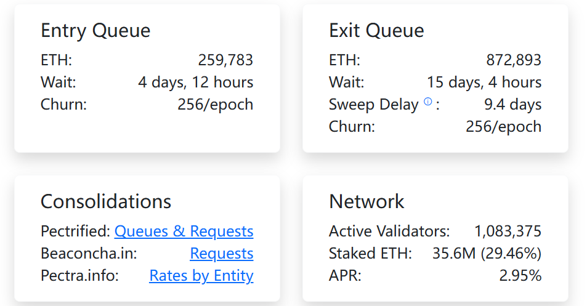The height and width of the screenshot is (306, 587).
Task: Click the Network card heading
Action: click(x=366, y=201)
